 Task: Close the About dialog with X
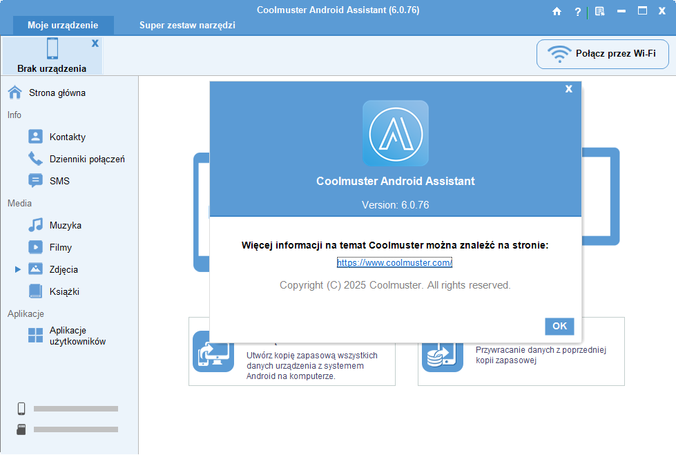click(x=569, y=89)
